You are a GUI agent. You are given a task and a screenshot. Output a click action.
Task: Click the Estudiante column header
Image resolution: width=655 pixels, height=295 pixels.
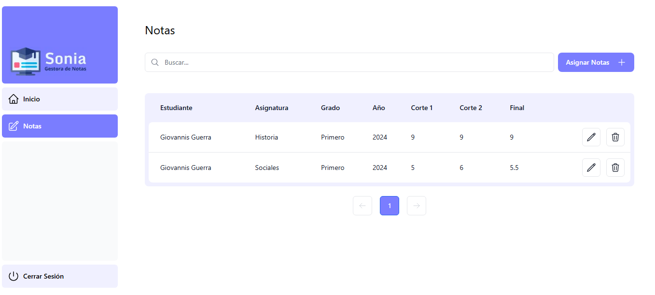point(176,108)
